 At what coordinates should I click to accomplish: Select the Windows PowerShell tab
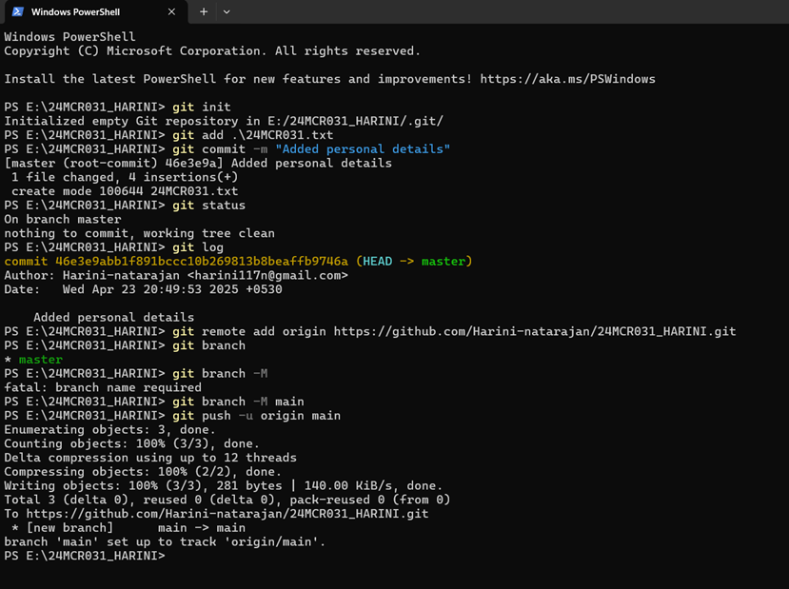95,11
